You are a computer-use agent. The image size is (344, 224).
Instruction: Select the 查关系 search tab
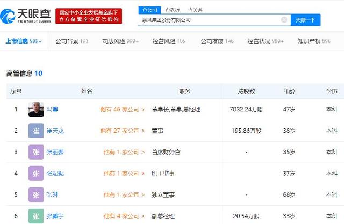click(195, 10)
